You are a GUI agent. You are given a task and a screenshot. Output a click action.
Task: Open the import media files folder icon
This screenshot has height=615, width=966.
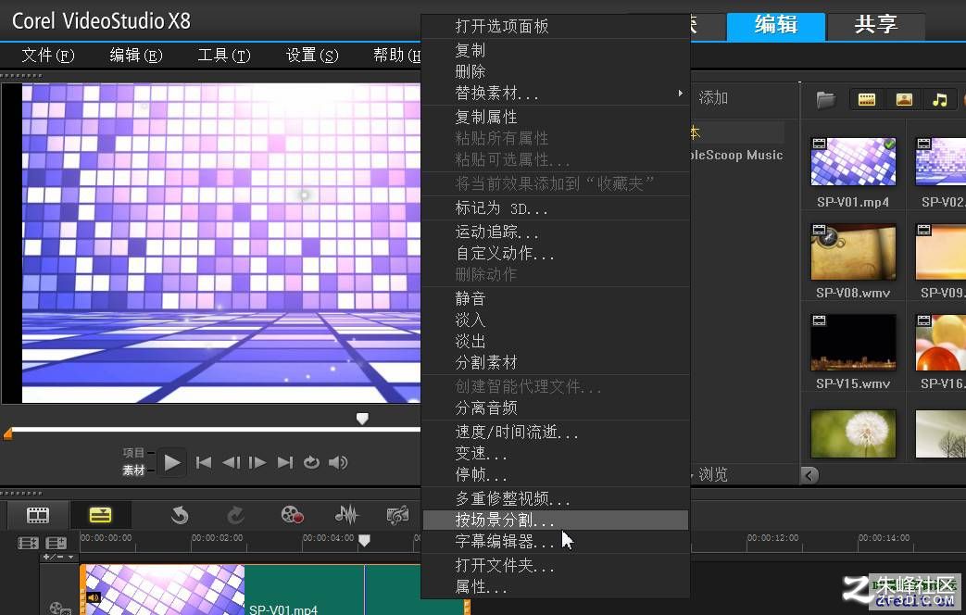825,99
